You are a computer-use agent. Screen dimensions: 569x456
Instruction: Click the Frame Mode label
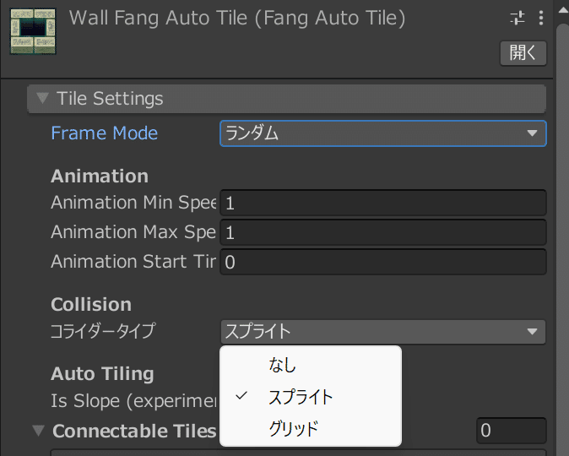point(104,133)
